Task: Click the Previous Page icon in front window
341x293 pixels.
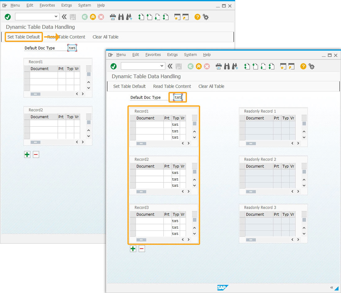Action: (255, 66)
